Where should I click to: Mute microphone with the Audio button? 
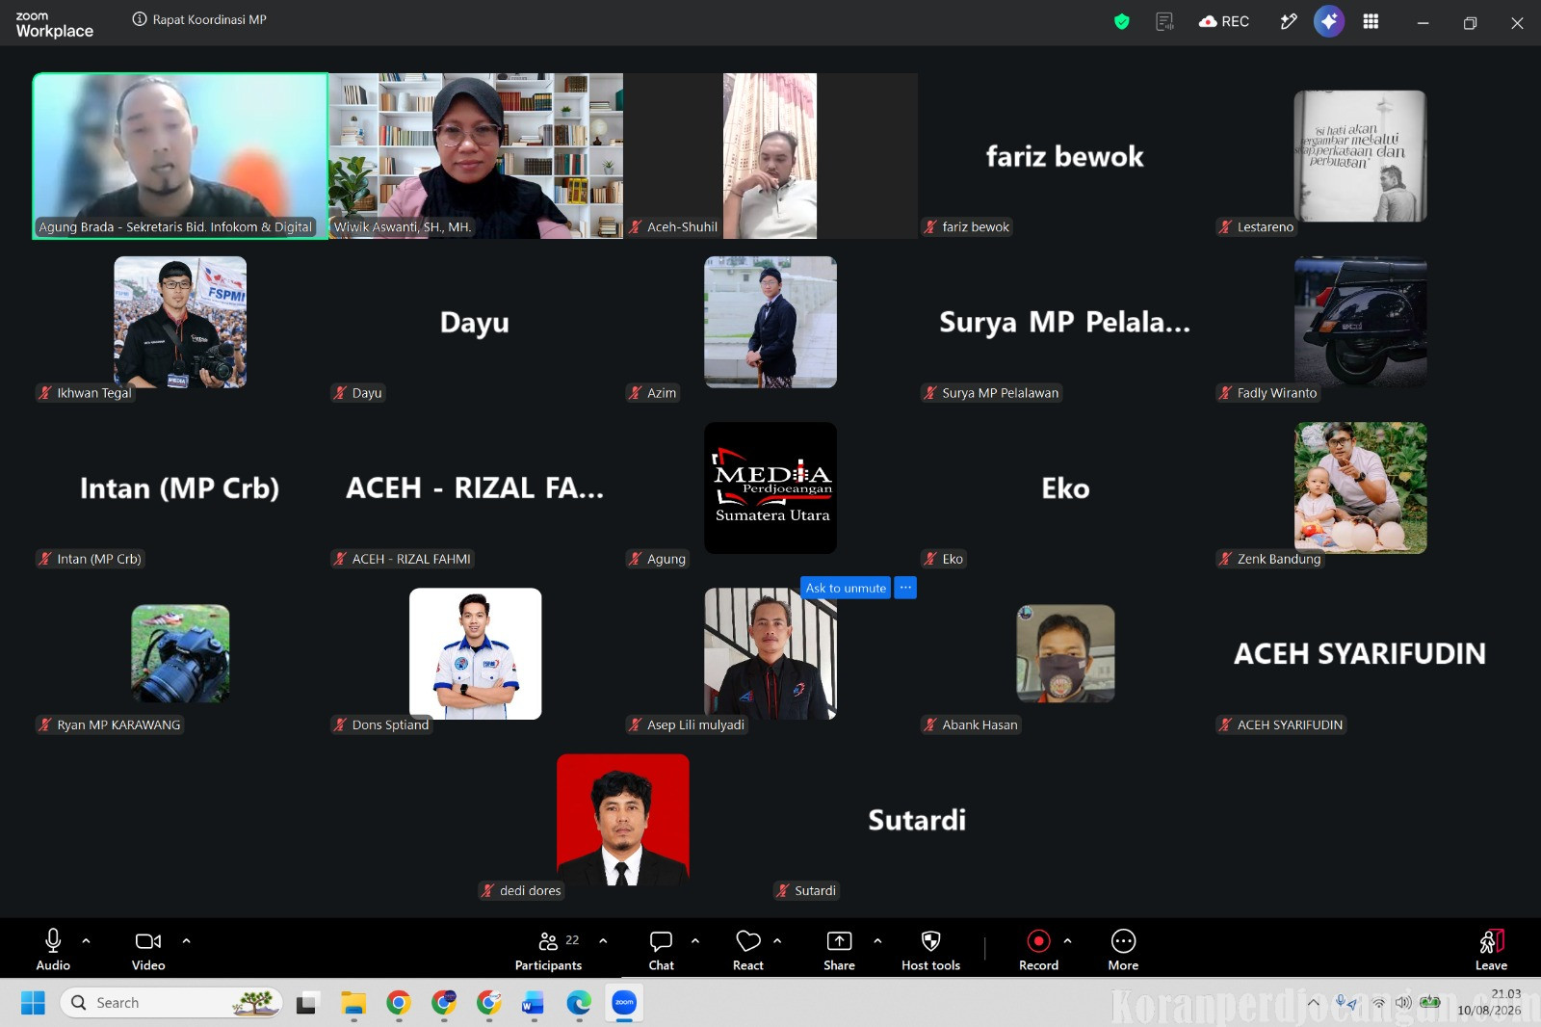point(53,949)
